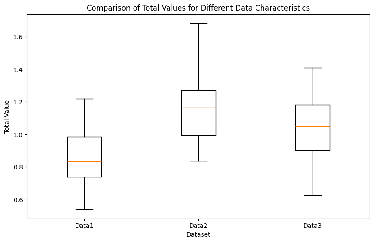Screen dimensions: 374x242
Task: Select the Data3 x-axis tick label
Action: (x=313, y=226)
